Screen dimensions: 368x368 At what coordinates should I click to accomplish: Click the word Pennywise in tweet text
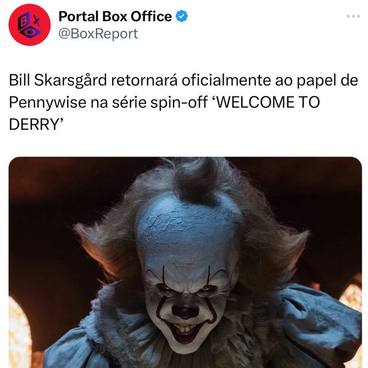point(48,102)
